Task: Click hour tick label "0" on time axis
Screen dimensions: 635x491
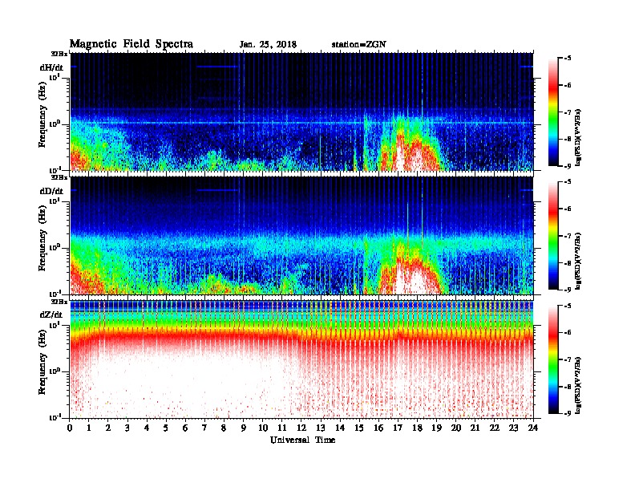Action: click(x=70, y=428)
